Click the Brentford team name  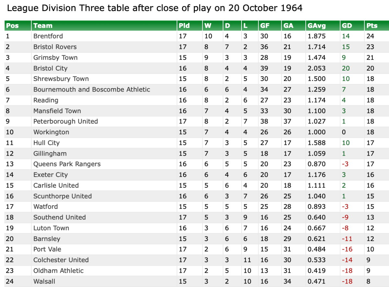pyautogui.click(x=48, y=36)
